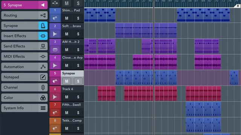Mute track 4 Close...e Arp
The width and height of the screenshot is (241, 135).
click(67, 66)
